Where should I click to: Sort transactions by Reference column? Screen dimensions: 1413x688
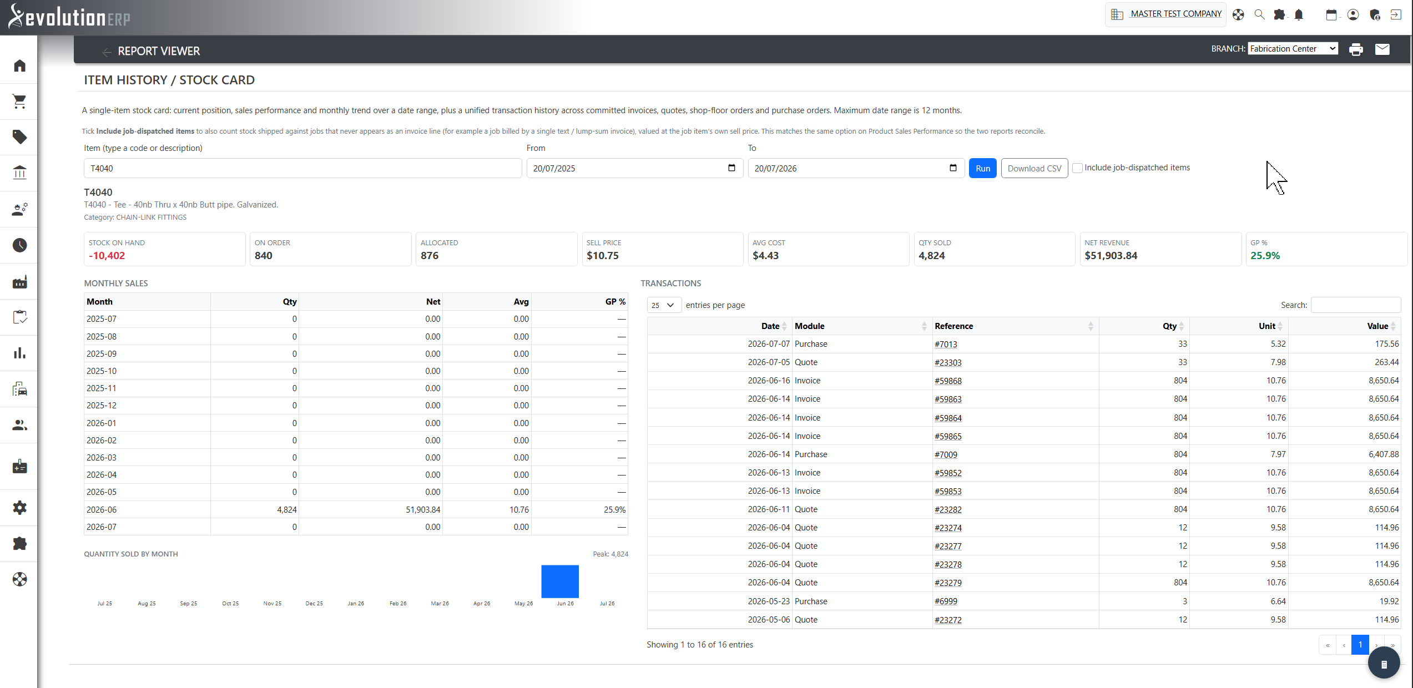click(x=1015, y=326)
